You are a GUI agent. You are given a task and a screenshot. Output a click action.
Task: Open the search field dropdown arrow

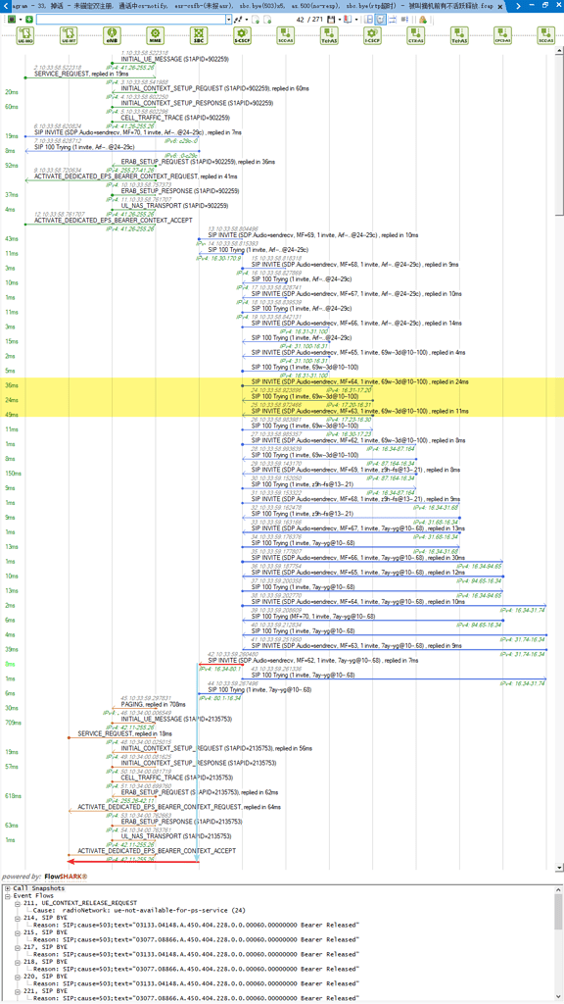[228, 20]
